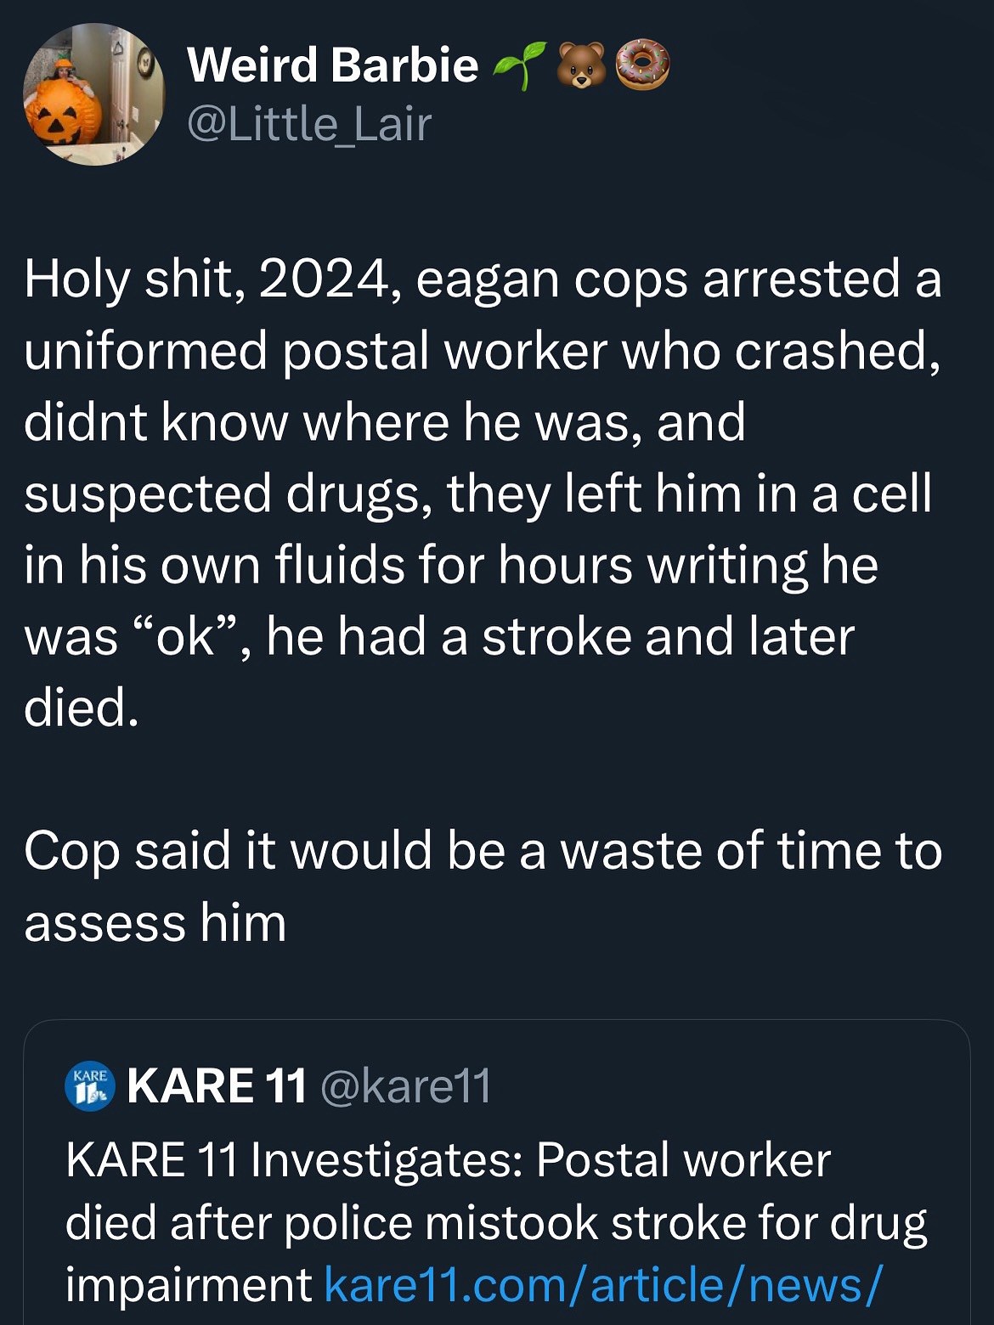Screen dimensions: 994x1325
Task: Follow the kare11.com/article/news/ link
Action: (x=603, y=1284)
